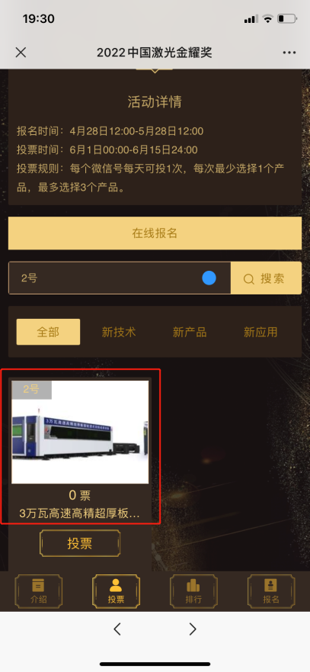This screenshot has width=310, height=672.
Task: Select the 全部 category tab
Action: tap(48, 332)
